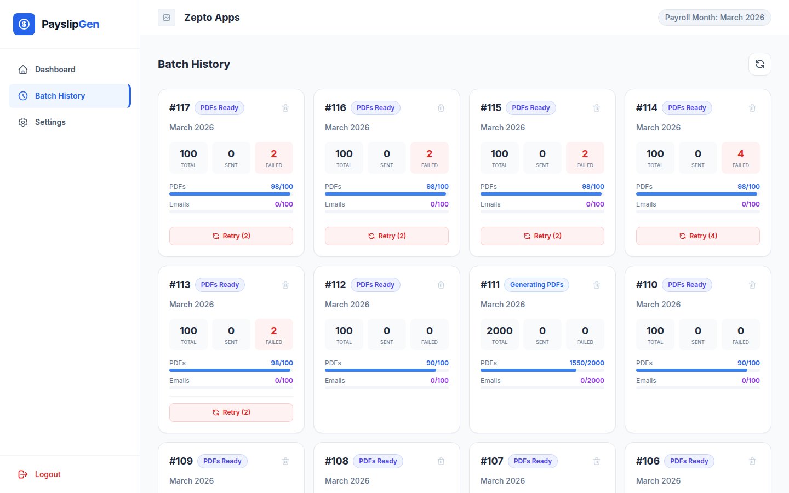Open Settings from the sidebar
The image size is (789, 493).
click(70, 122)
